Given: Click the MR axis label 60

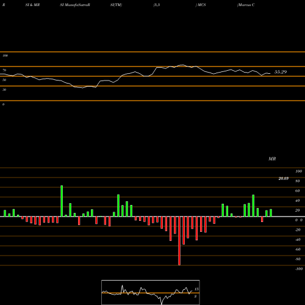Looking at the screenshot, I should point(298,191).
